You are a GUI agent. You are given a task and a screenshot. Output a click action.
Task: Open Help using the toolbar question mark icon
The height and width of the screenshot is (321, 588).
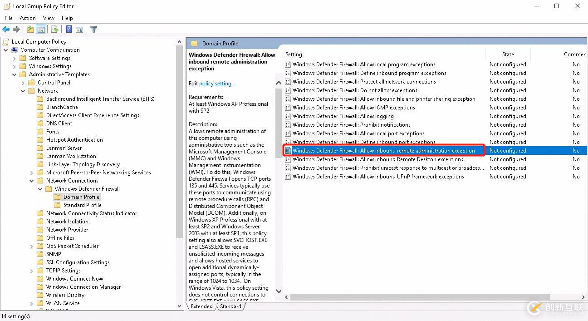tap(68, 29)
